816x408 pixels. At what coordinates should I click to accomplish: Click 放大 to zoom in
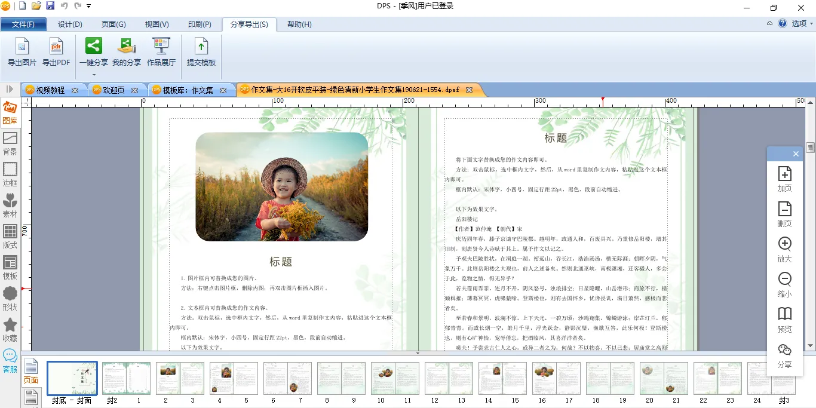click(784, 250)
